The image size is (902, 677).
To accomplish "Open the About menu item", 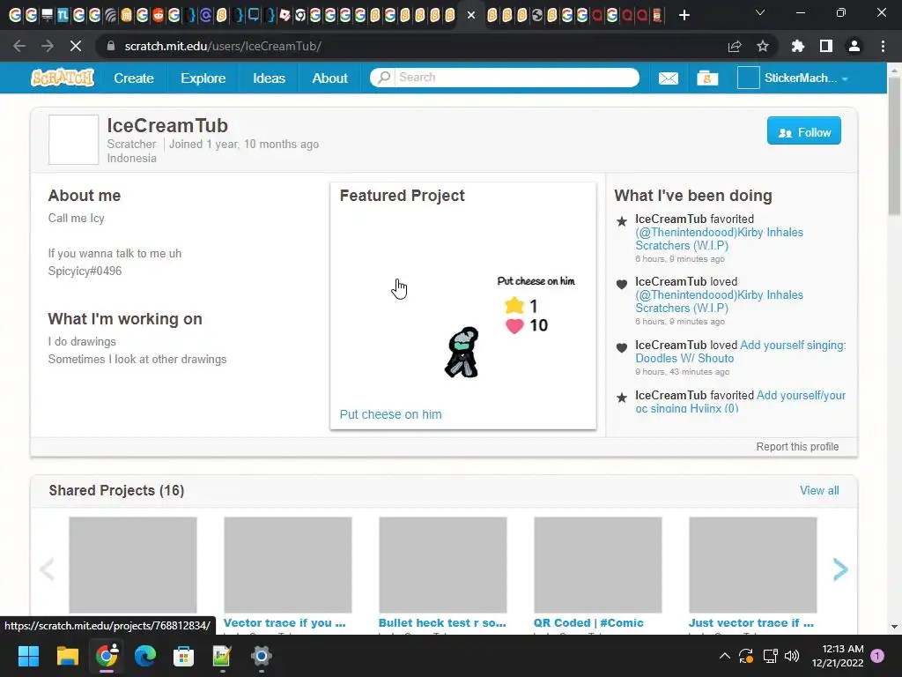I will [x=329, y=78].
